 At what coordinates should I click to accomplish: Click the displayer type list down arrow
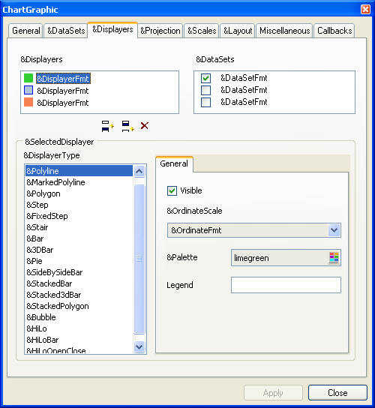pyautogui.click(x=139, y=346)
